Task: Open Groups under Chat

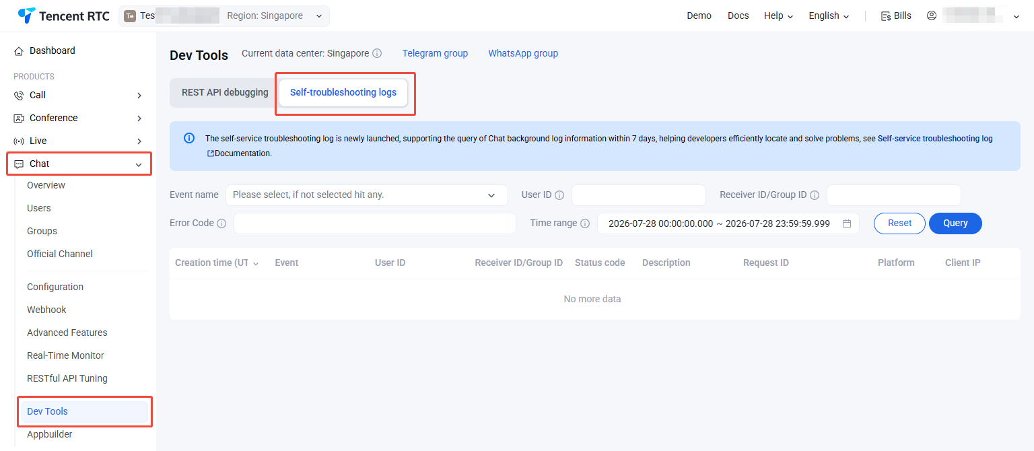Action: coord(42,231)
